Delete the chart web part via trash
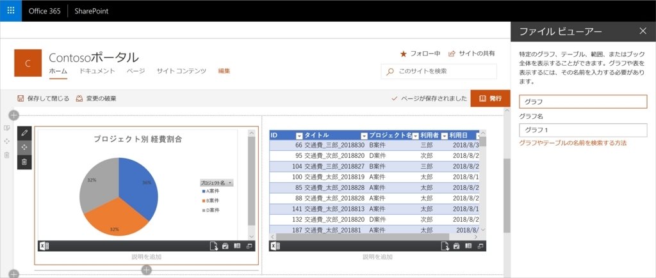This screenshot has width=656, height=278. click(x=24, y=162)
